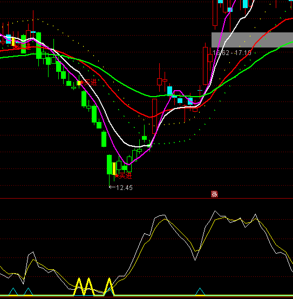Select the rightmost thick yellow spike in the indicator
The width and height of the screenshot is (293, 299).
click(x=109, y=287)
